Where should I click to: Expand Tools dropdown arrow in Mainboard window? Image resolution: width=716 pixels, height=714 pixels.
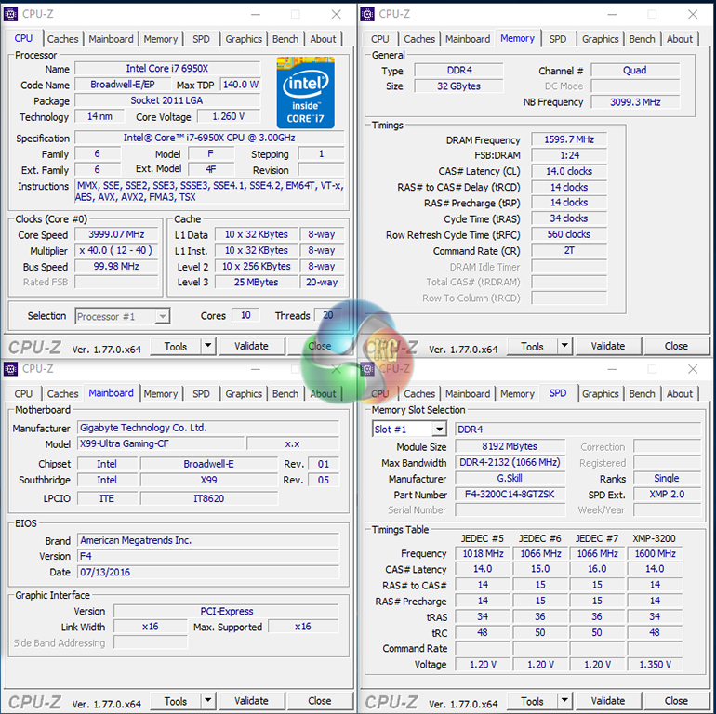(207, 701)
